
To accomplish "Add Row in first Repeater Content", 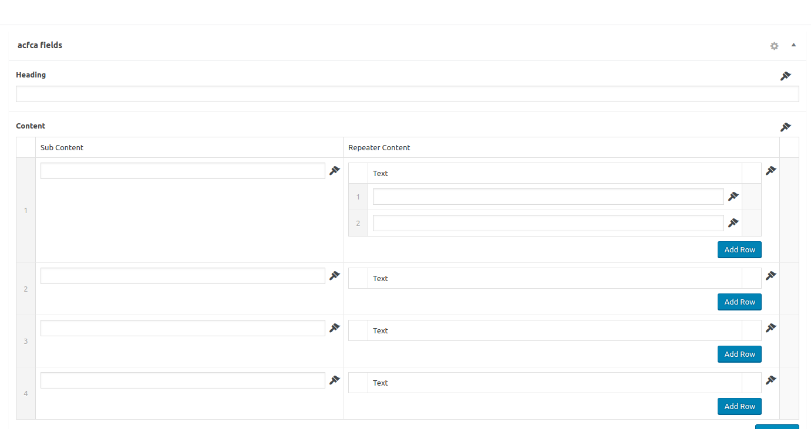I will tap(739, 249).
